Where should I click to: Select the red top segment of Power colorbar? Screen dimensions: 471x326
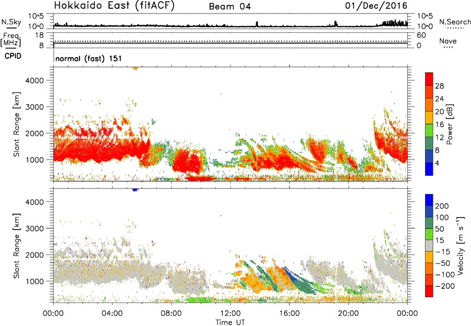tap(429, 79)
